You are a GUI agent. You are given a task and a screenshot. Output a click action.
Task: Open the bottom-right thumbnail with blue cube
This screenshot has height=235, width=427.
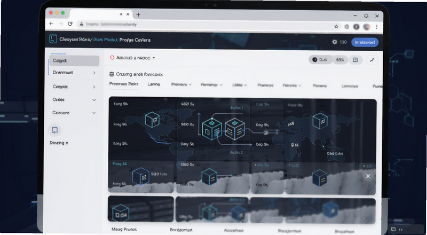point(313,211)
